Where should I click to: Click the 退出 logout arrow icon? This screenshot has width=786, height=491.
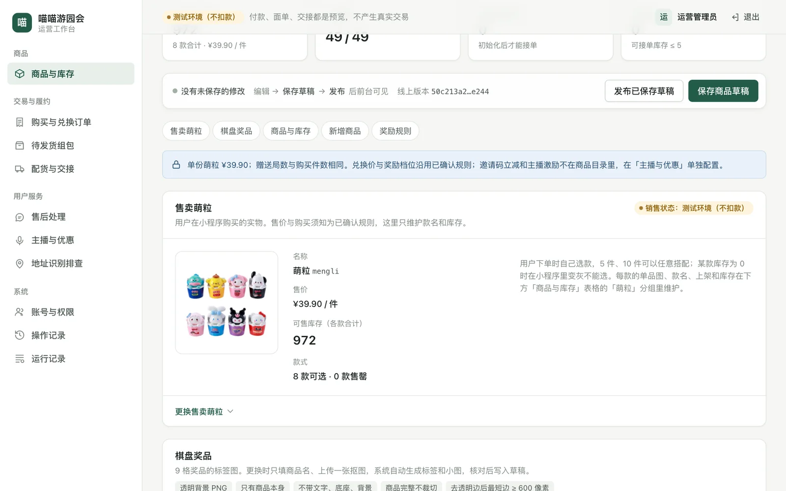pyautogui.click(x=735, y=17)
